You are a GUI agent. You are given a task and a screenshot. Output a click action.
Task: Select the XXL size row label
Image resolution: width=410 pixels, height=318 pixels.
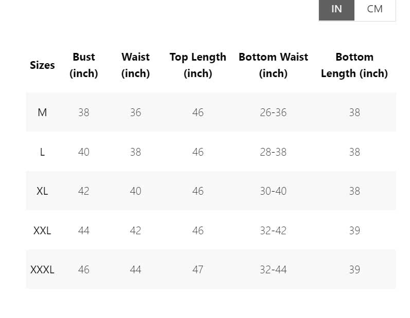(42, 231)
